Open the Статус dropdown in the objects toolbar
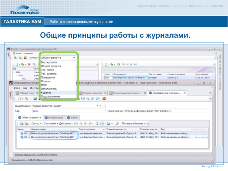 tap(36, 123)
